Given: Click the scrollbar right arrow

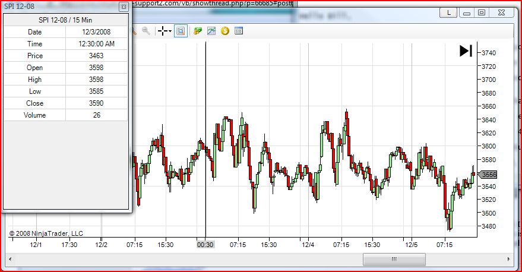Looking at the screenshot, I should pos(509,259).
